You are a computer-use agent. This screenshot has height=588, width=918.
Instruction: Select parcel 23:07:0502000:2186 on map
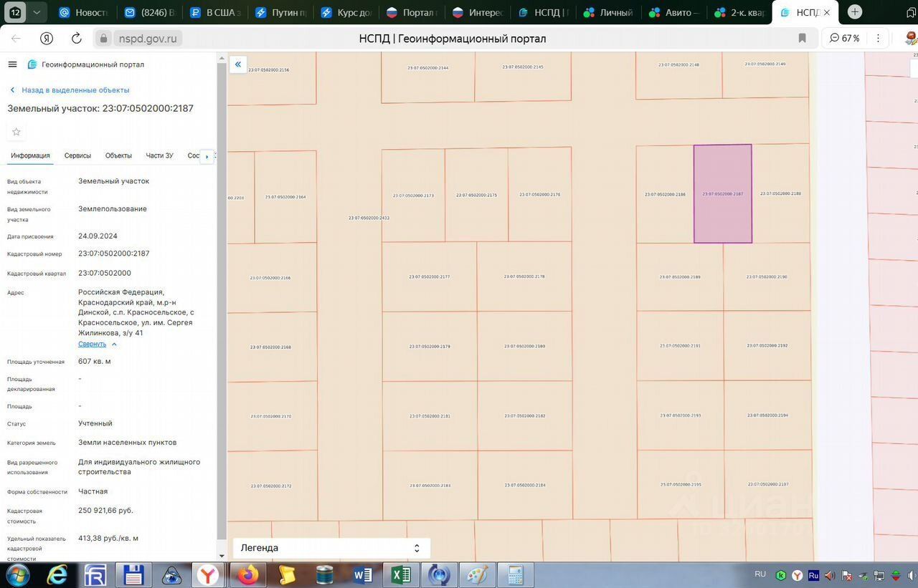click(x=665, y=194)
